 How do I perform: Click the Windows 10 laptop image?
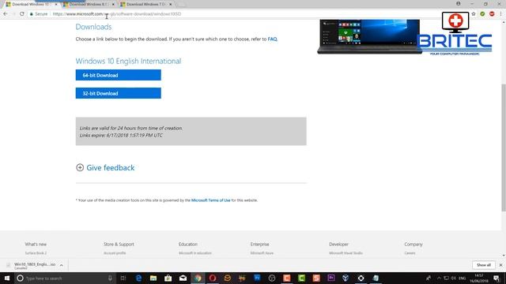pos(369,36)
